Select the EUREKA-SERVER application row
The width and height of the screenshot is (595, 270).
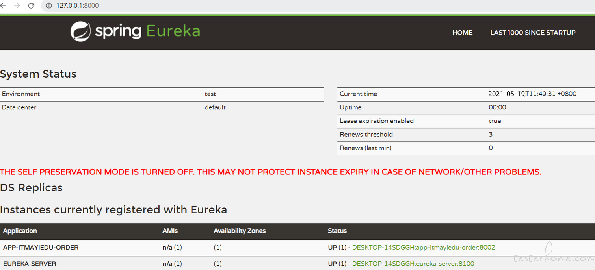(x=297, y=263)
